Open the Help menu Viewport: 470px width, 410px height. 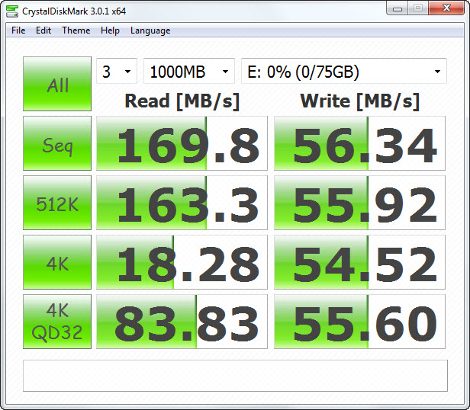(110, 30)
